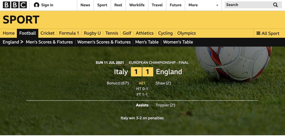Image resolution: width=285 pixels, height=137 pixels.
Task: Type in the Search field
Action: click(x=248, y=5)
